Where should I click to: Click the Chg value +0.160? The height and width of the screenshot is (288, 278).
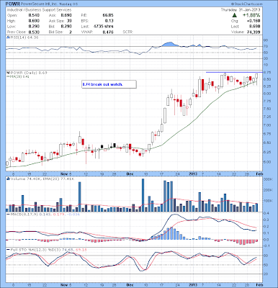[x=254, y=21]
